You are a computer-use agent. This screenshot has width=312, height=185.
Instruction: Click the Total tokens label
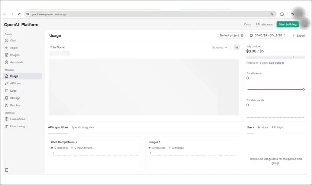(254, 73)
